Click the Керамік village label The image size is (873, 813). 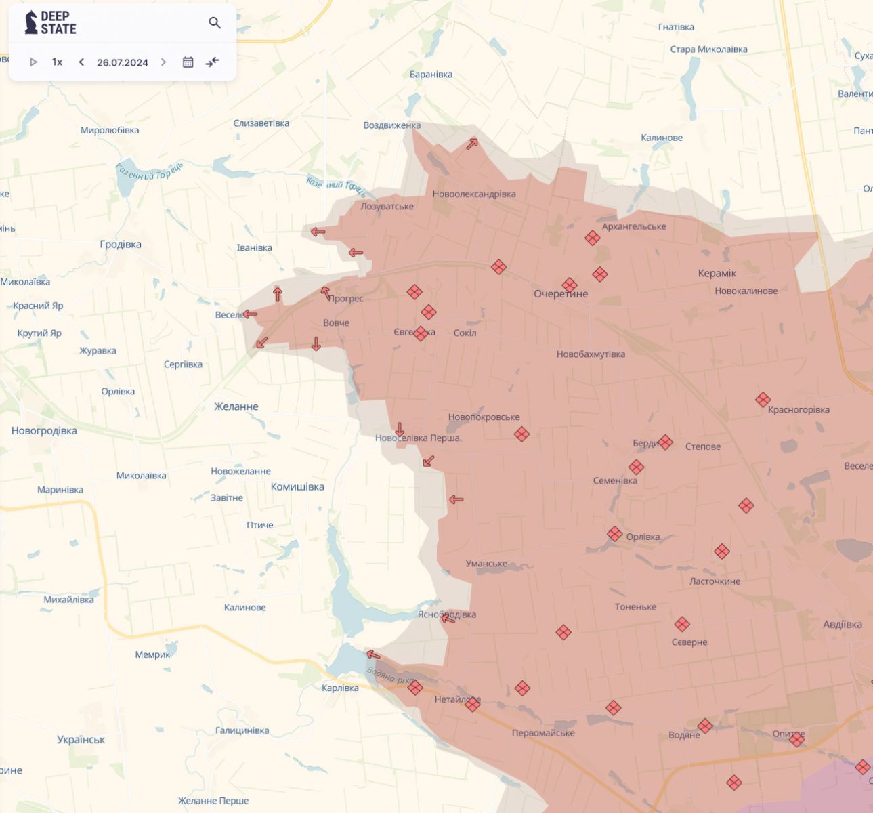coord(717,273)
